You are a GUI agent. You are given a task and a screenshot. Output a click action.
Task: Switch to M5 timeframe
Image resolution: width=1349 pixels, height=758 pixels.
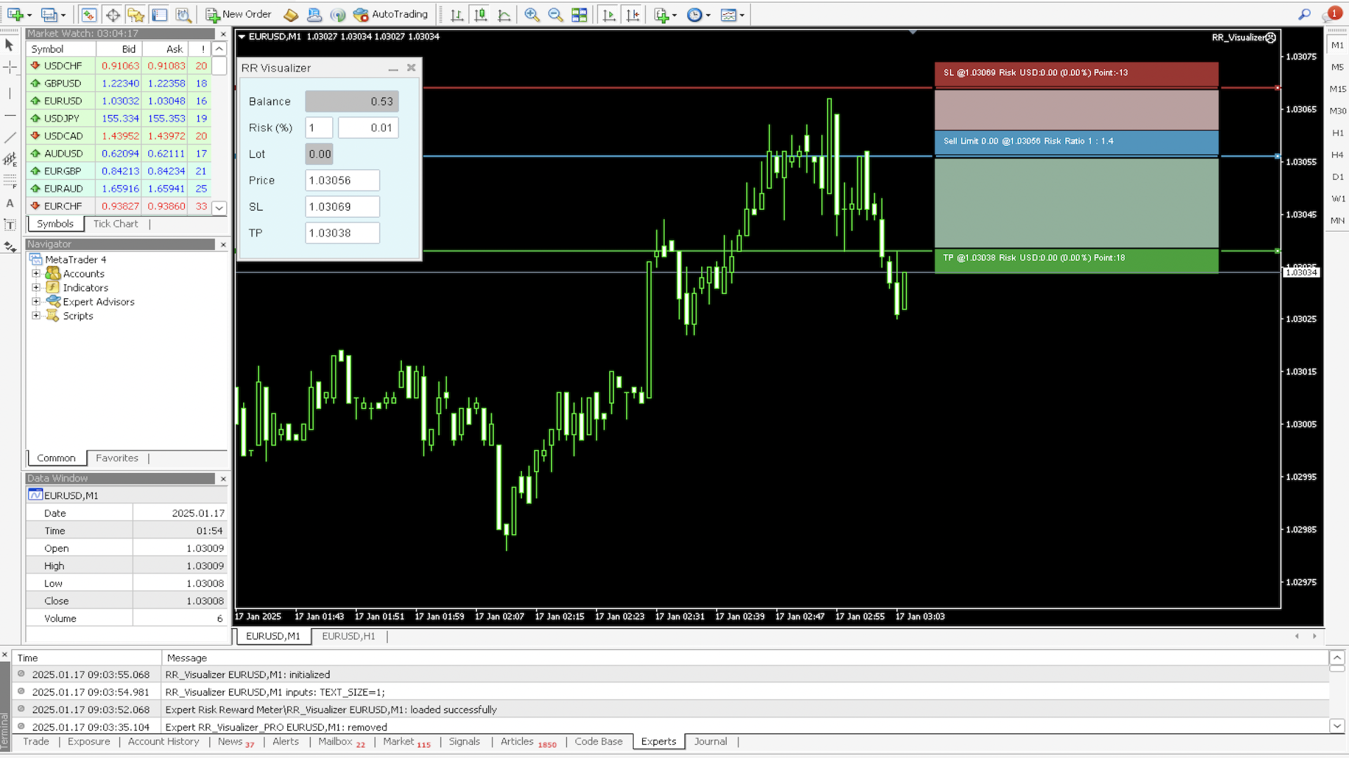pos(1337,67)
